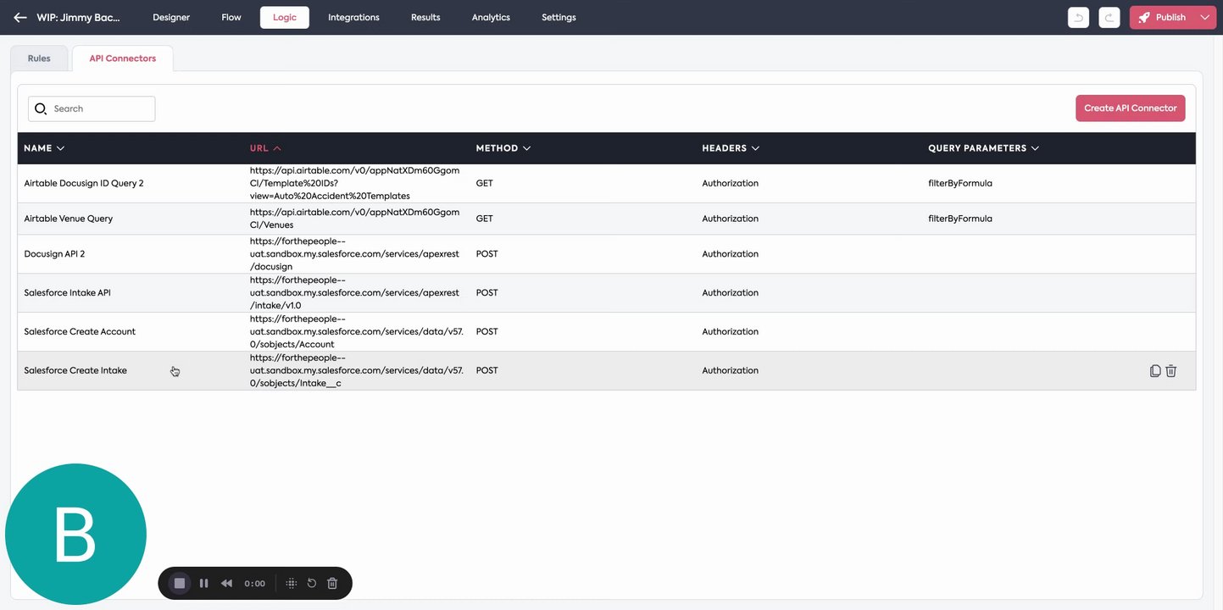The image size is (1223, 610).
Task: Switch to the Designer tab
Action: 171,17
